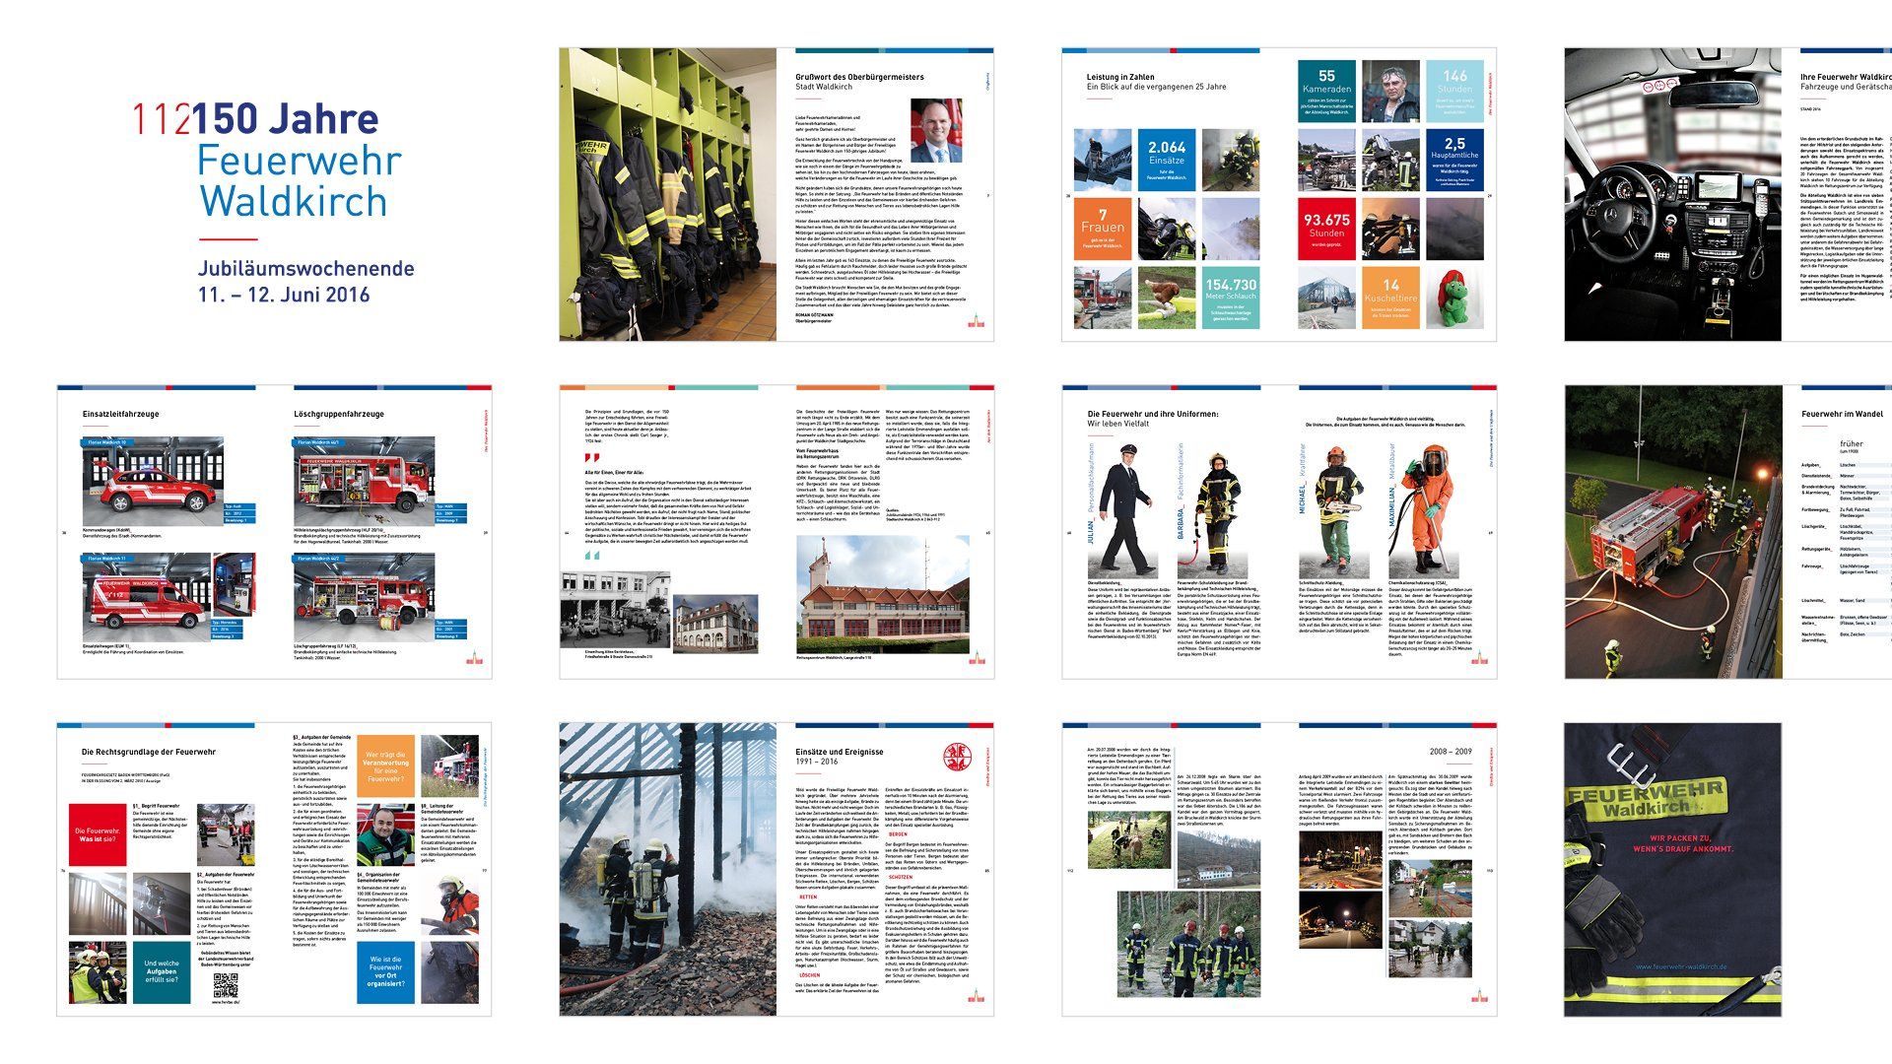This screenshot has width=1892, height=1064.
Task: Open the burnt barn firefighters photo
Action: [x=668, y=869]
